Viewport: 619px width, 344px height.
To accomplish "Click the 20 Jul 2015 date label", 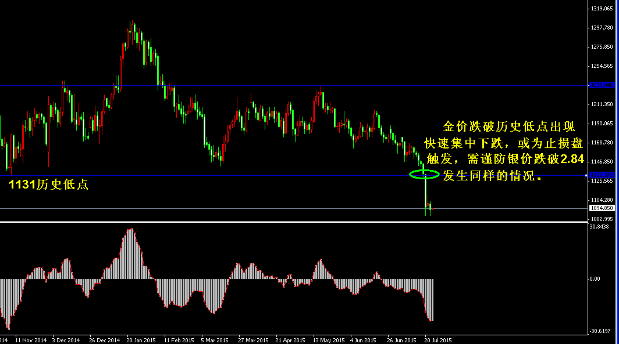I will point(438,340).
